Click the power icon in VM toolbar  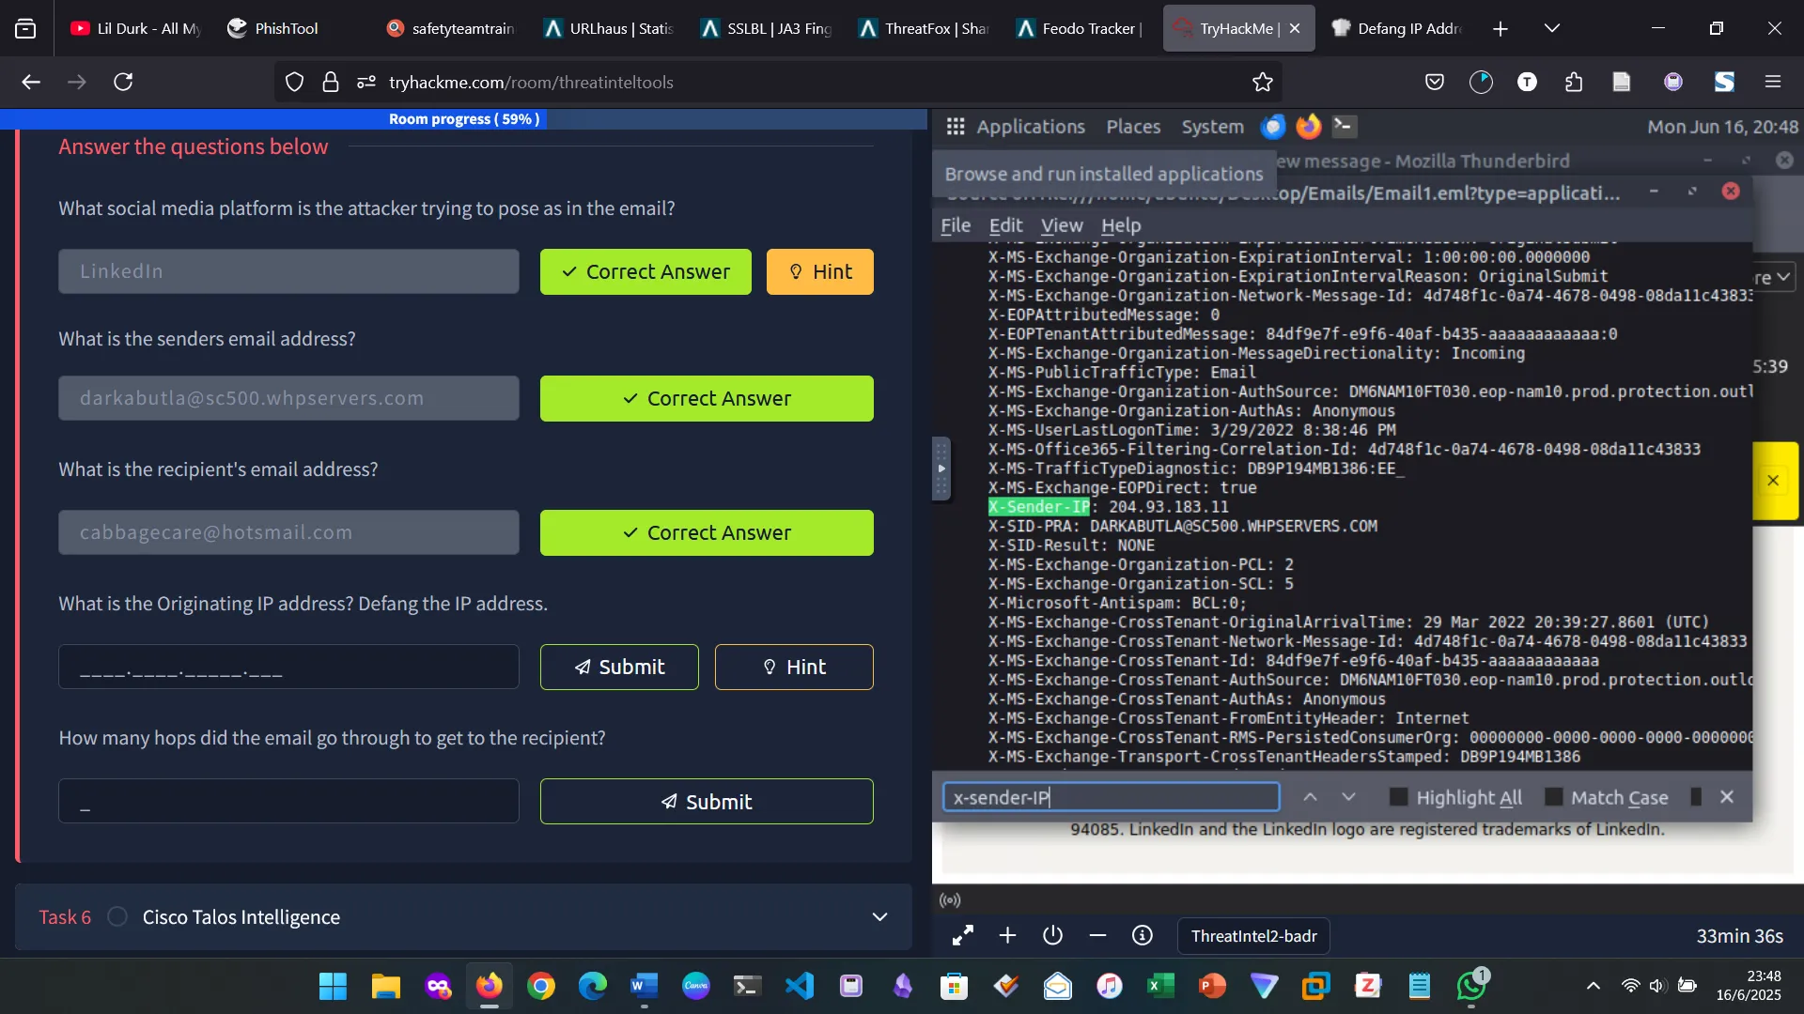coord(1052,935)
